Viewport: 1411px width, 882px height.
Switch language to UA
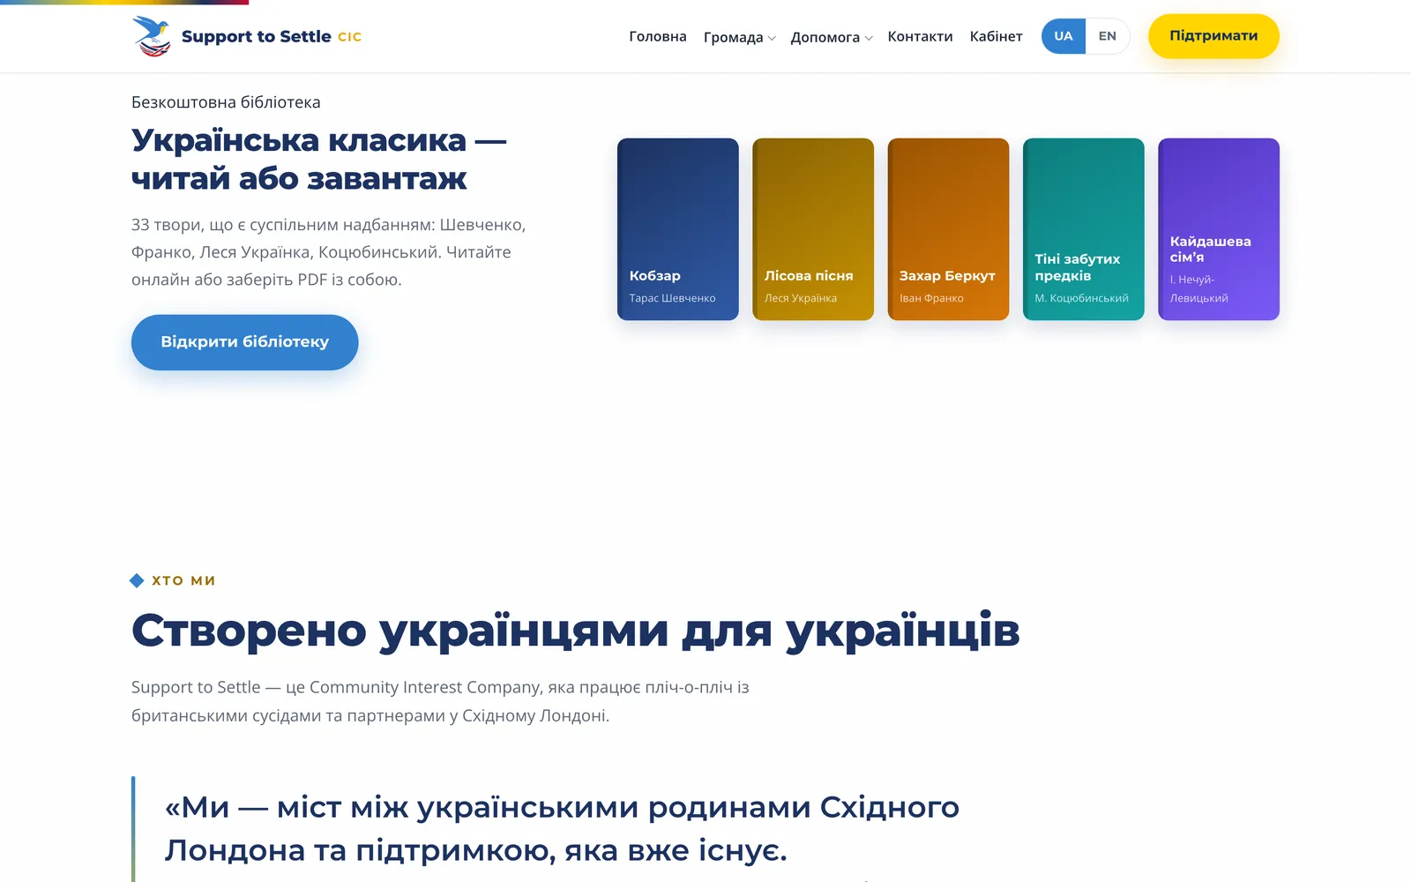tap(1064, 36)
